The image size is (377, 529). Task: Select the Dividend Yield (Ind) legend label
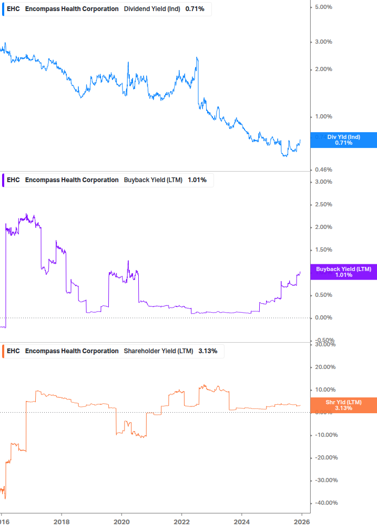click(x=152, y=9)
